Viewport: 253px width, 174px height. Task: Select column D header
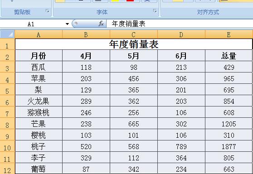click(181, 34)
